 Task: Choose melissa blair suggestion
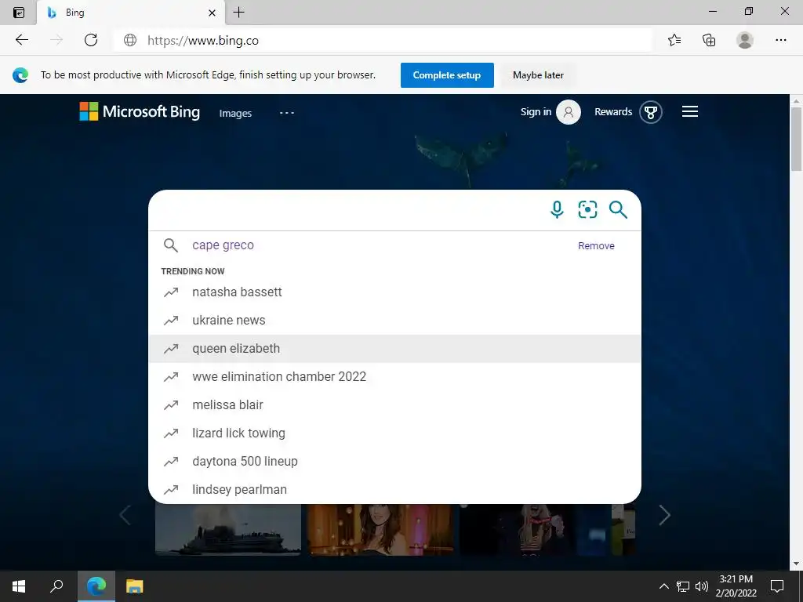tap(394, 405)
